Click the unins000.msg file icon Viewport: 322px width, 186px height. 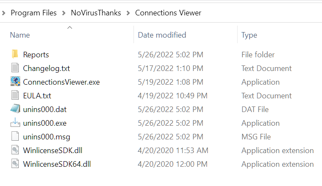pos(15,136)
